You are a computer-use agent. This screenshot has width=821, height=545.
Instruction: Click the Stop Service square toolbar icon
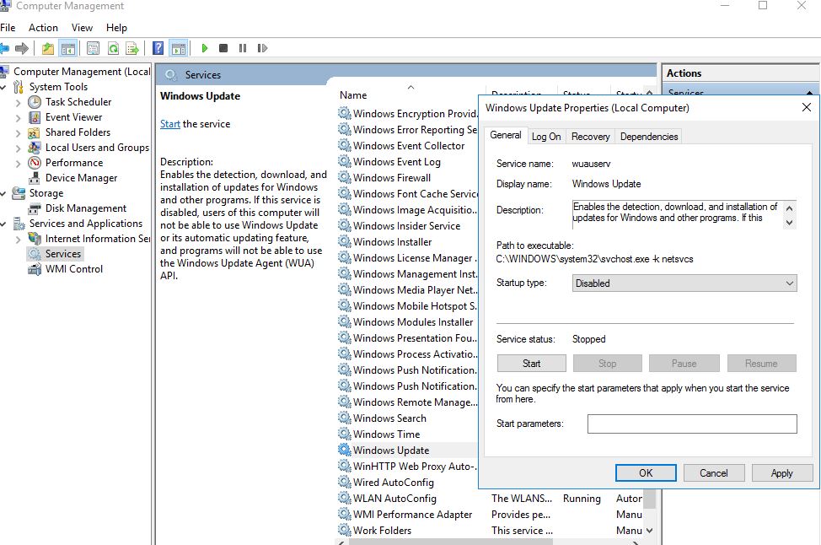click(223, 48)
